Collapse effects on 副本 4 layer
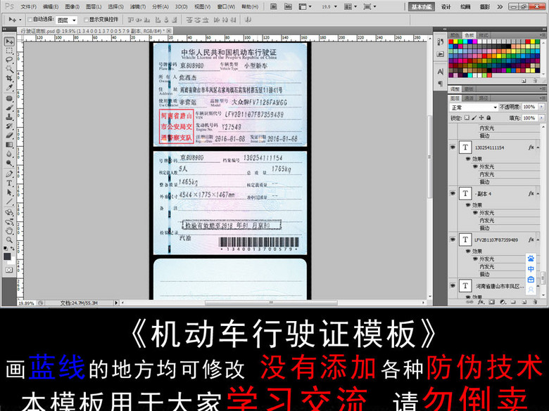This screenshot has height=411, width=549. point(538,194)
